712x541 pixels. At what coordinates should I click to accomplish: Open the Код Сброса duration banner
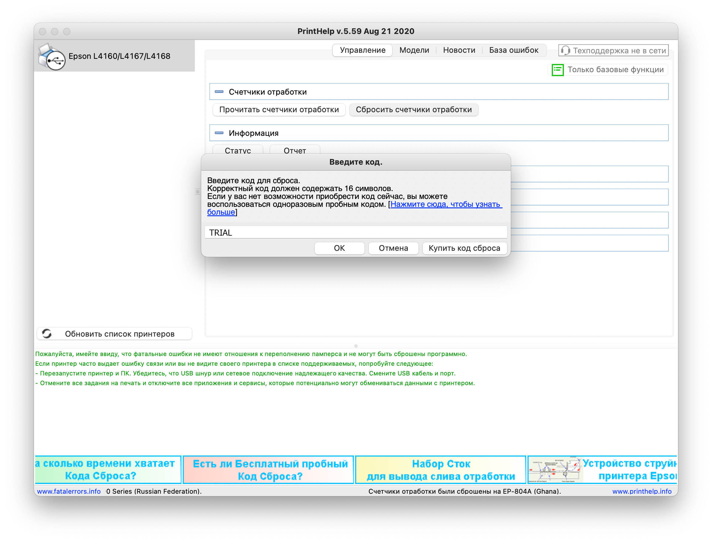[108, 469]
